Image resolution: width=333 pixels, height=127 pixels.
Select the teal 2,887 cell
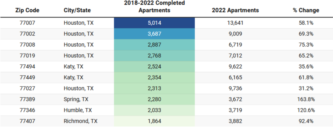(x=154, y=45)
